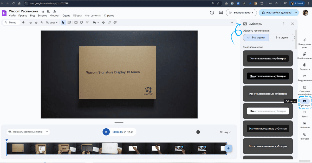Image resolution: width=312 pixels, height=163 pixels.
Task: Open the Шаблоны panel
Action: point(304,124)
